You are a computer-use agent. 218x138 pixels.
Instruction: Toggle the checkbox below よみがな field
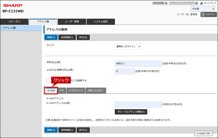click(x=49, y=80)
